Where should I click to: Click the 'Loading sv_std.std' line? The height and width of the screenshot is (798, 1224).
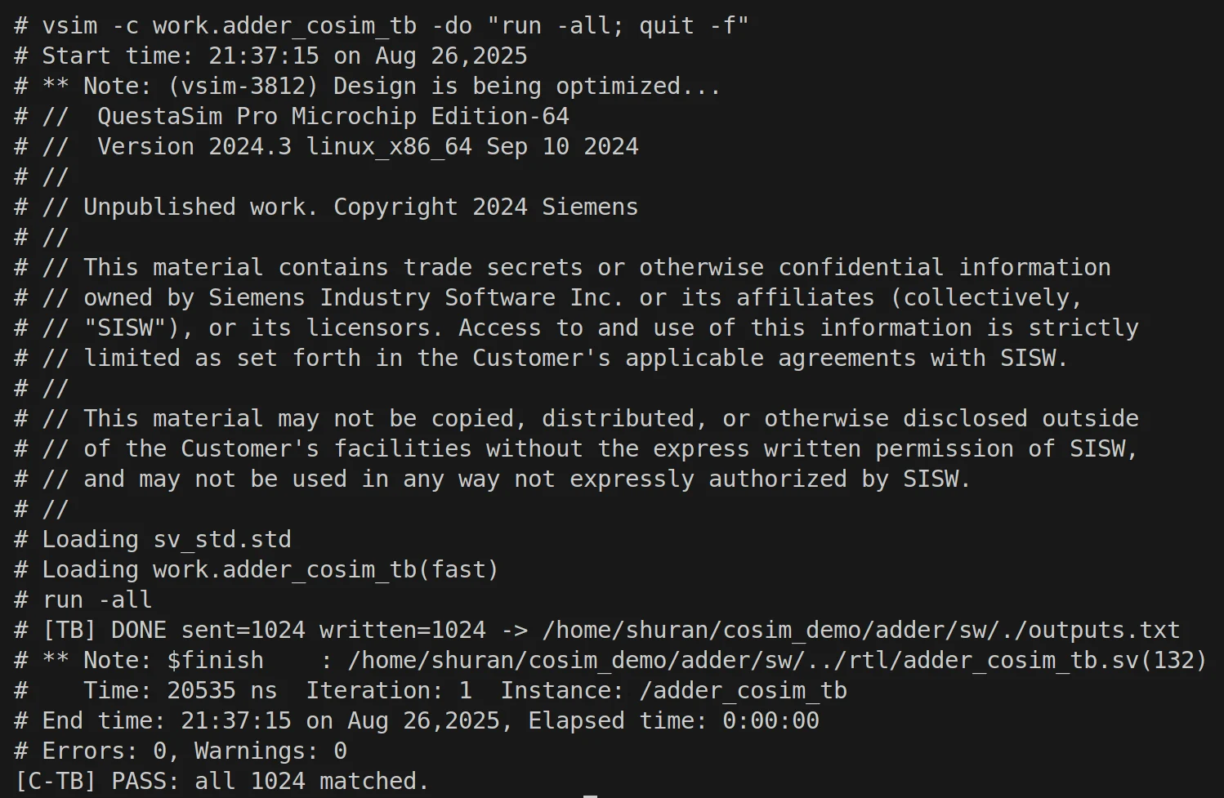tap(153, 539)
